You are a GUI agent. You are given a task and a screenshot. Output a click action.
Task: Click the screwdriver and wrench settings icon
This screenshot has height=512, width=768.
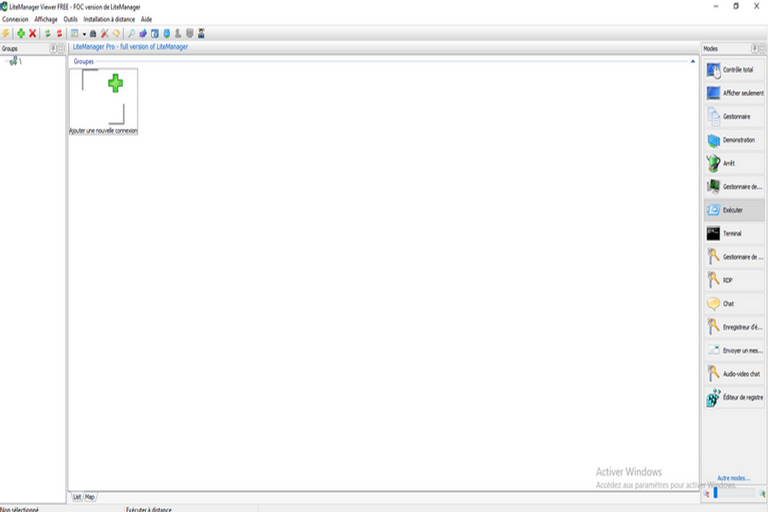[104, 33]
